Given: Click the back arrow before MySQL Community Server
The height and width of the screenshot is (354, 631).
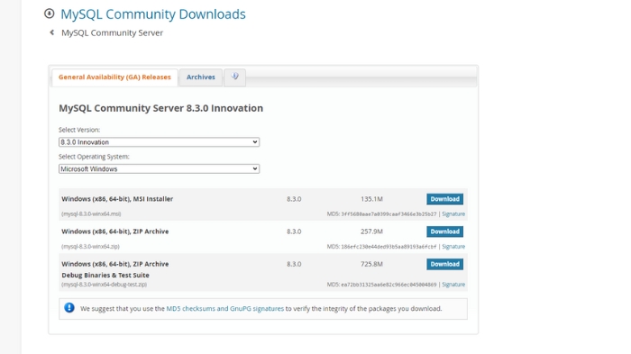Looking at the screenshot, I should [51, 32].
